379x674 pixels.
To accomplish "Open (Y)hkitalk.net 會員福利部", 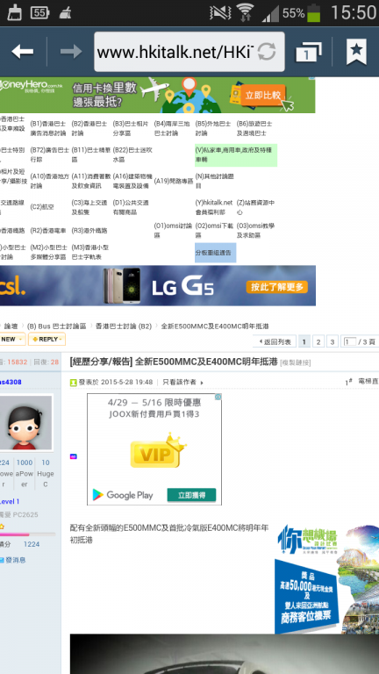I will coord(213,207).
